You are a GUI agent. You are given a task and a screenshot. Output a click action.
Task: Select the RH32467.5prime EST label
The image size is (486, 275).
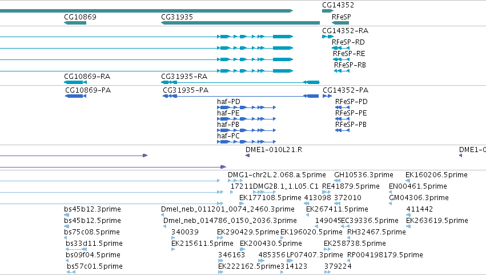click(x=376, y=232)
